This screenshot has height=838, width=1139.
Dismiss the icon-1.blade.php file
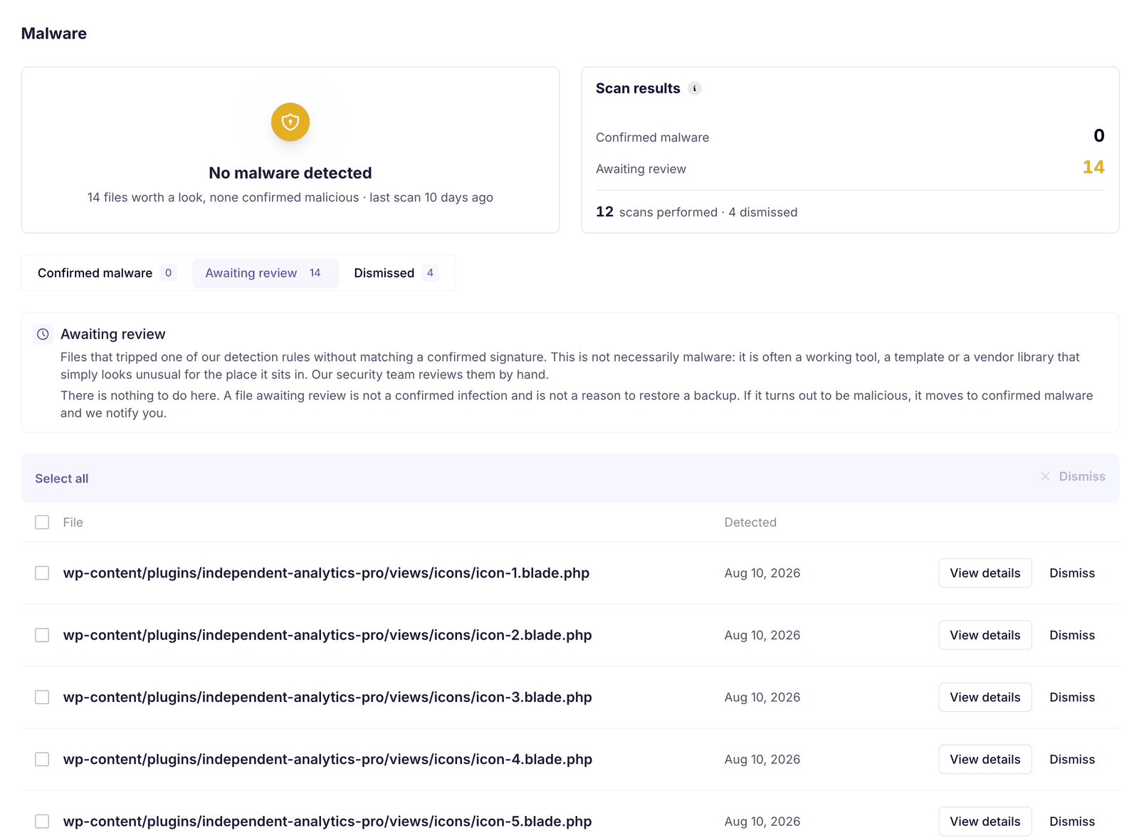coord(1072,573)
